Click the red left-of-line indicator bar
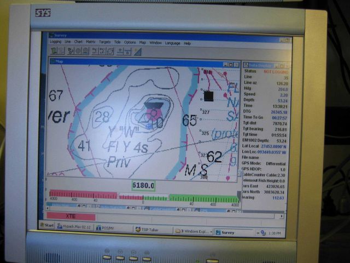Screen dimensions: 350x263 click(83, 194)
